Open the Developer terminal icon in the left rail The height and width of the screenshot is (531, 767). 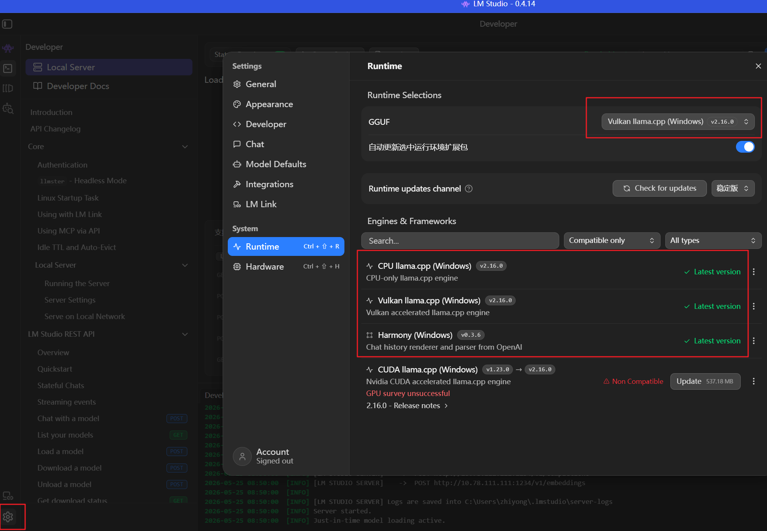tap(8, 68)
